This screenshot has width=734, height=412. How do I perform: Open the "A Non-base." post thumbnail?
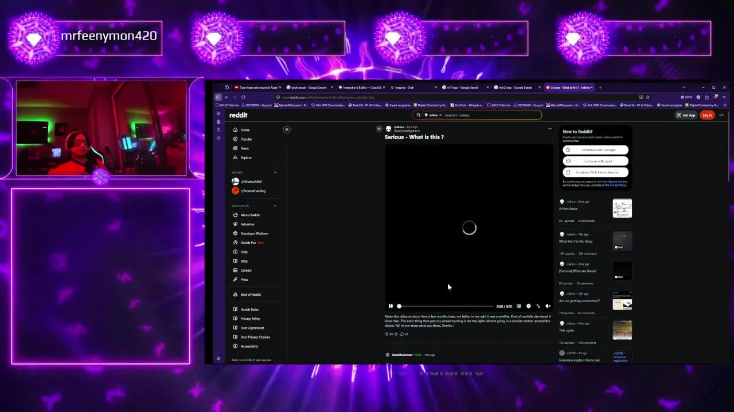point(622,208)
